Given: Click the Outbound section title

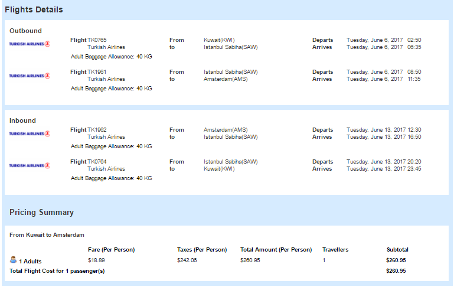Looking at the screenshot, I should 25,31.
